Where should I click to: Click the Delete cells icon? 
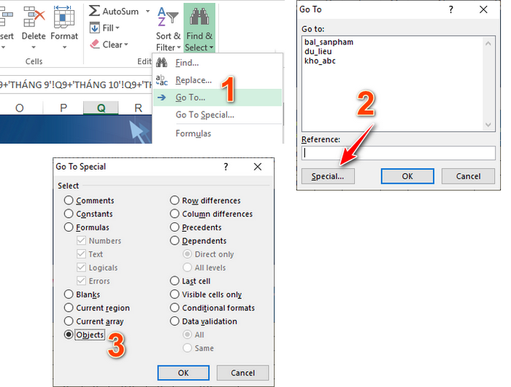[x=34, y=16]
